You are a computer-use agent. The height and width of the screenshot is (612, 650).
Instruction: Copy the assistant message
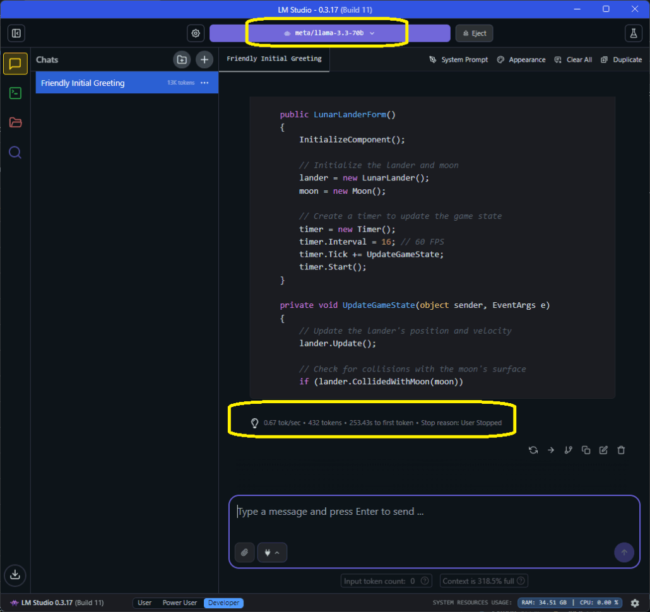coord(586,450)
